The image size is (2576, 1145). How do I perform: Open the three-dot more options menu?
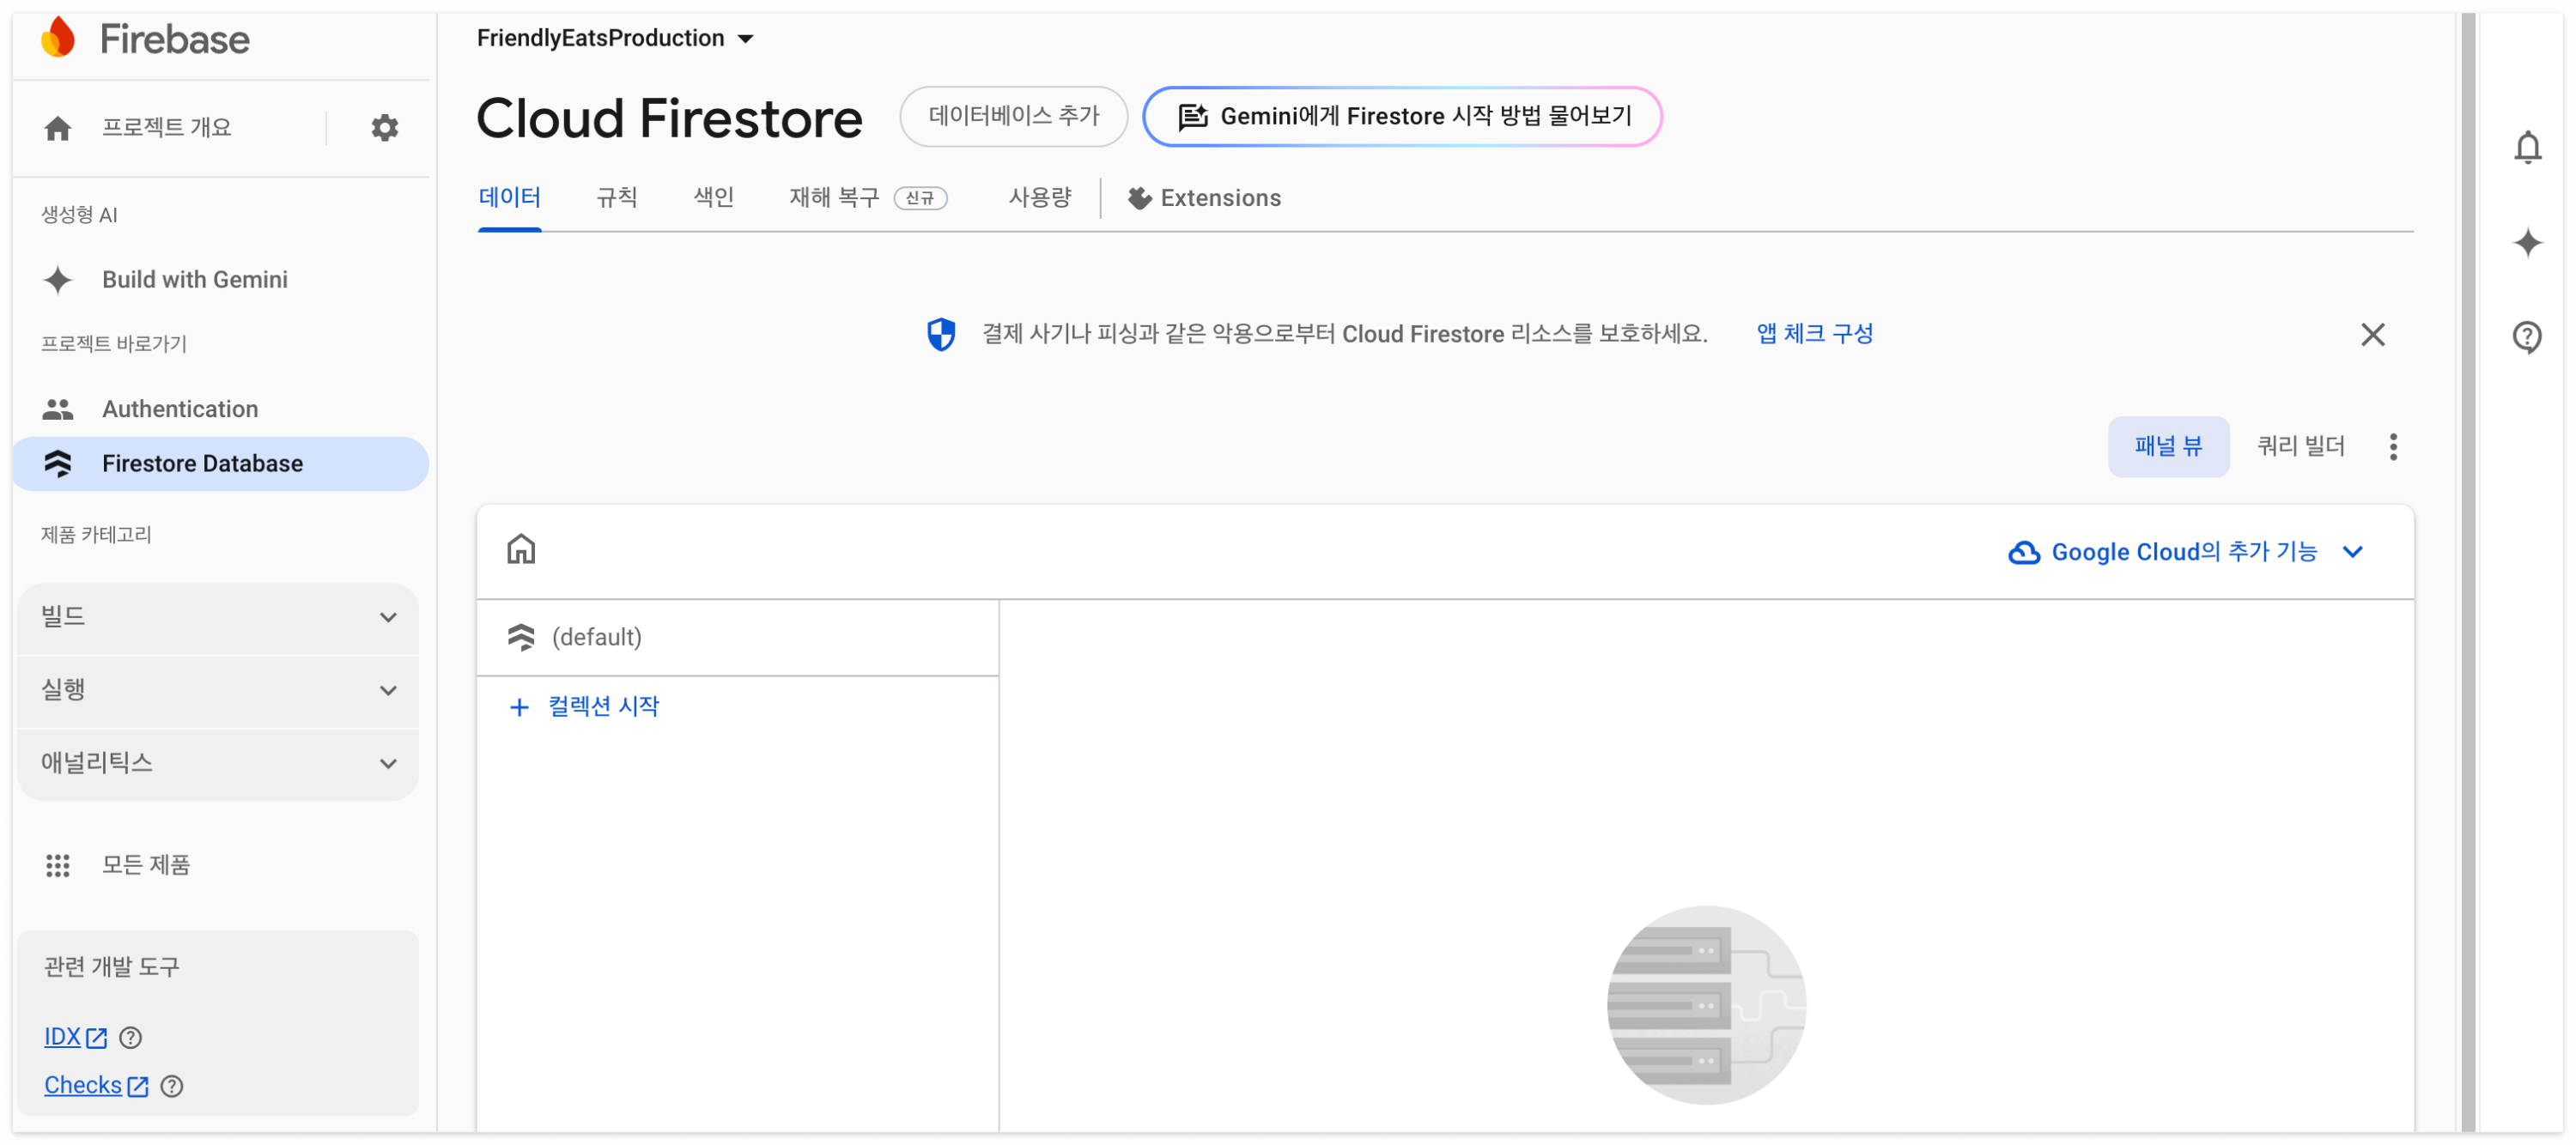click(x=2393, y=447)
